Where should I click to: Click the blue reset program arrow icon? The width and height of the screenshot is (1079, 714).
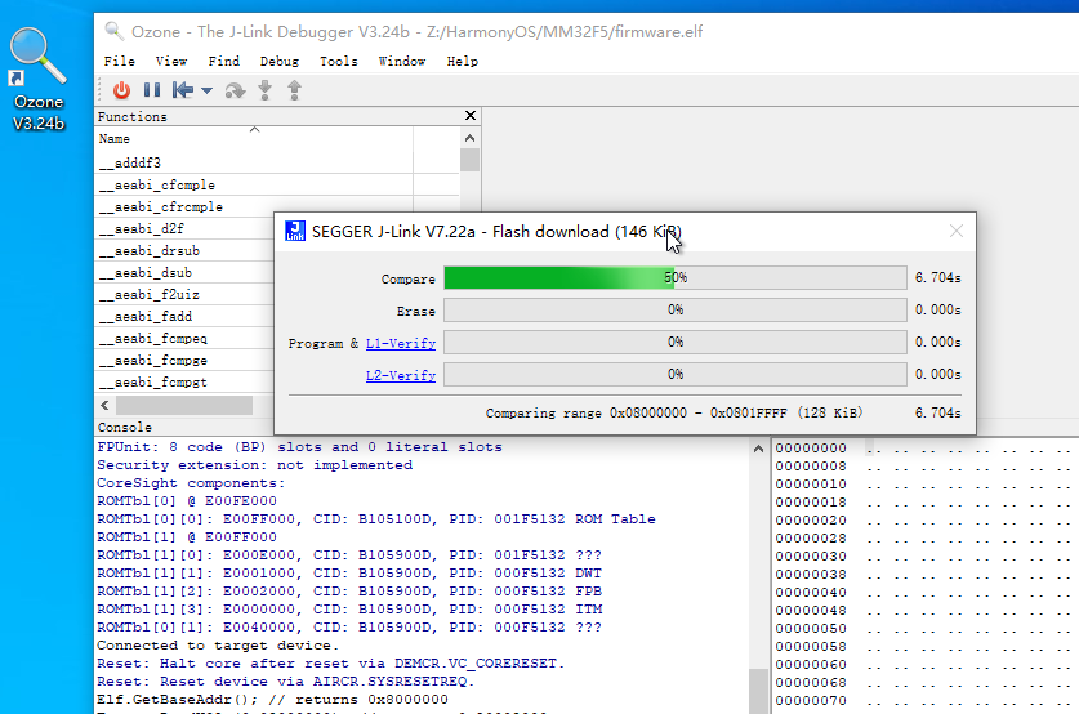tap(182, 90)
